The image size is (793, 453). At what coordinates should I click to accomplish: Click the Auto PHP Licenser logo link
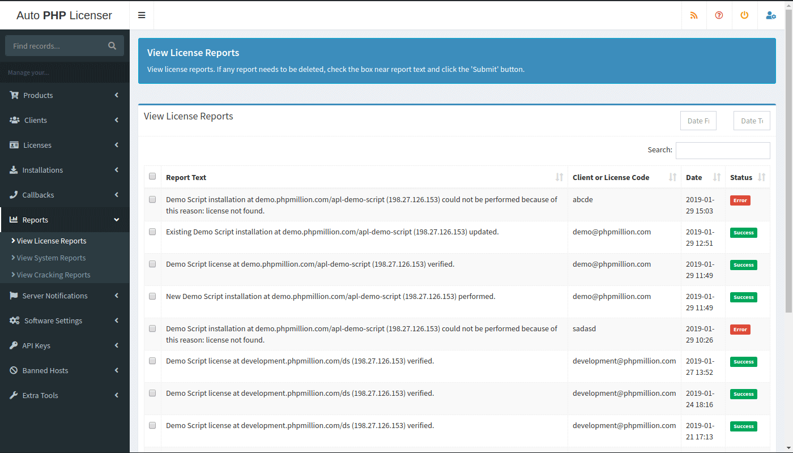pos(65,15)
